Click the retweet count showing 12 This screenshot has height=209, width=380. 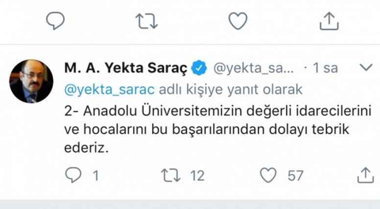(197, 176)
